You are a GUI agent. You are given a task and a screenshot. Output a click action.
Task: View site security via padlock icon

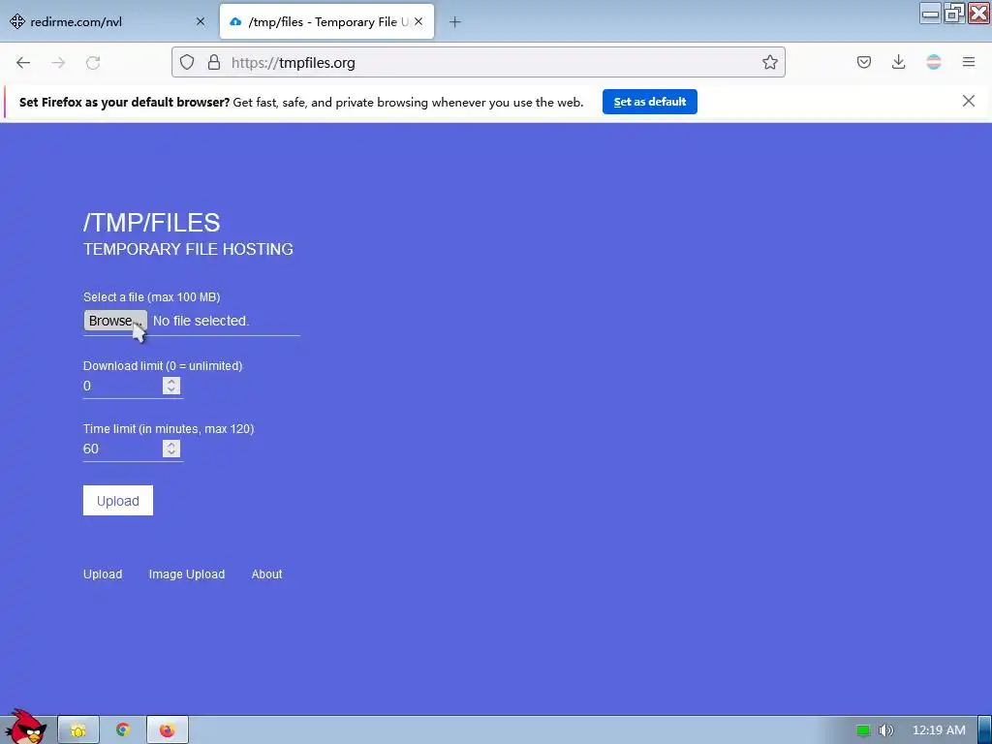click(214, 62)
